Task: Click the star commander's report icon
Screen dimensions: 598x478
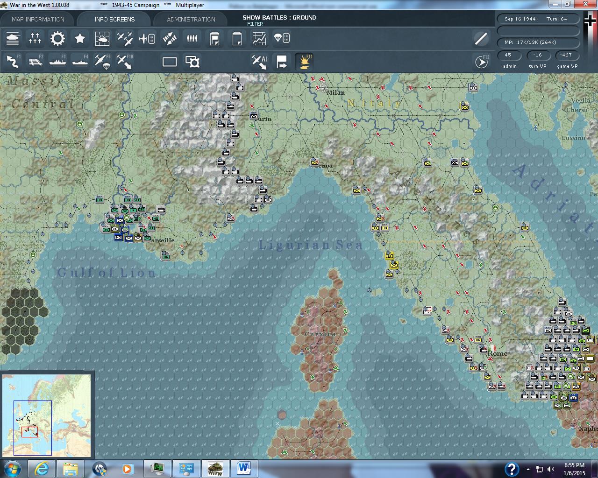Action: 80,38
